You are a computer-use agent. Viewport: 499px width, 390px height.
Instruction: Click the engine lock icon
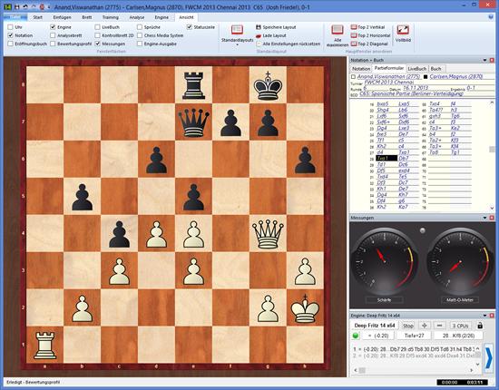pos(480,326)
